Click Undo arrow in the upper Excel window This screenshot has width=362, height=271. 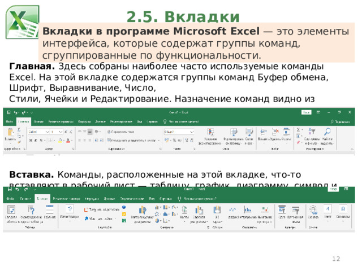(x=15, y=112)
